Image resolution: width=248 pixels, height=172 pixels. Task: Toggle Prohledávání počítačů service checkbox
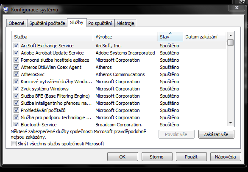point(16,110)
